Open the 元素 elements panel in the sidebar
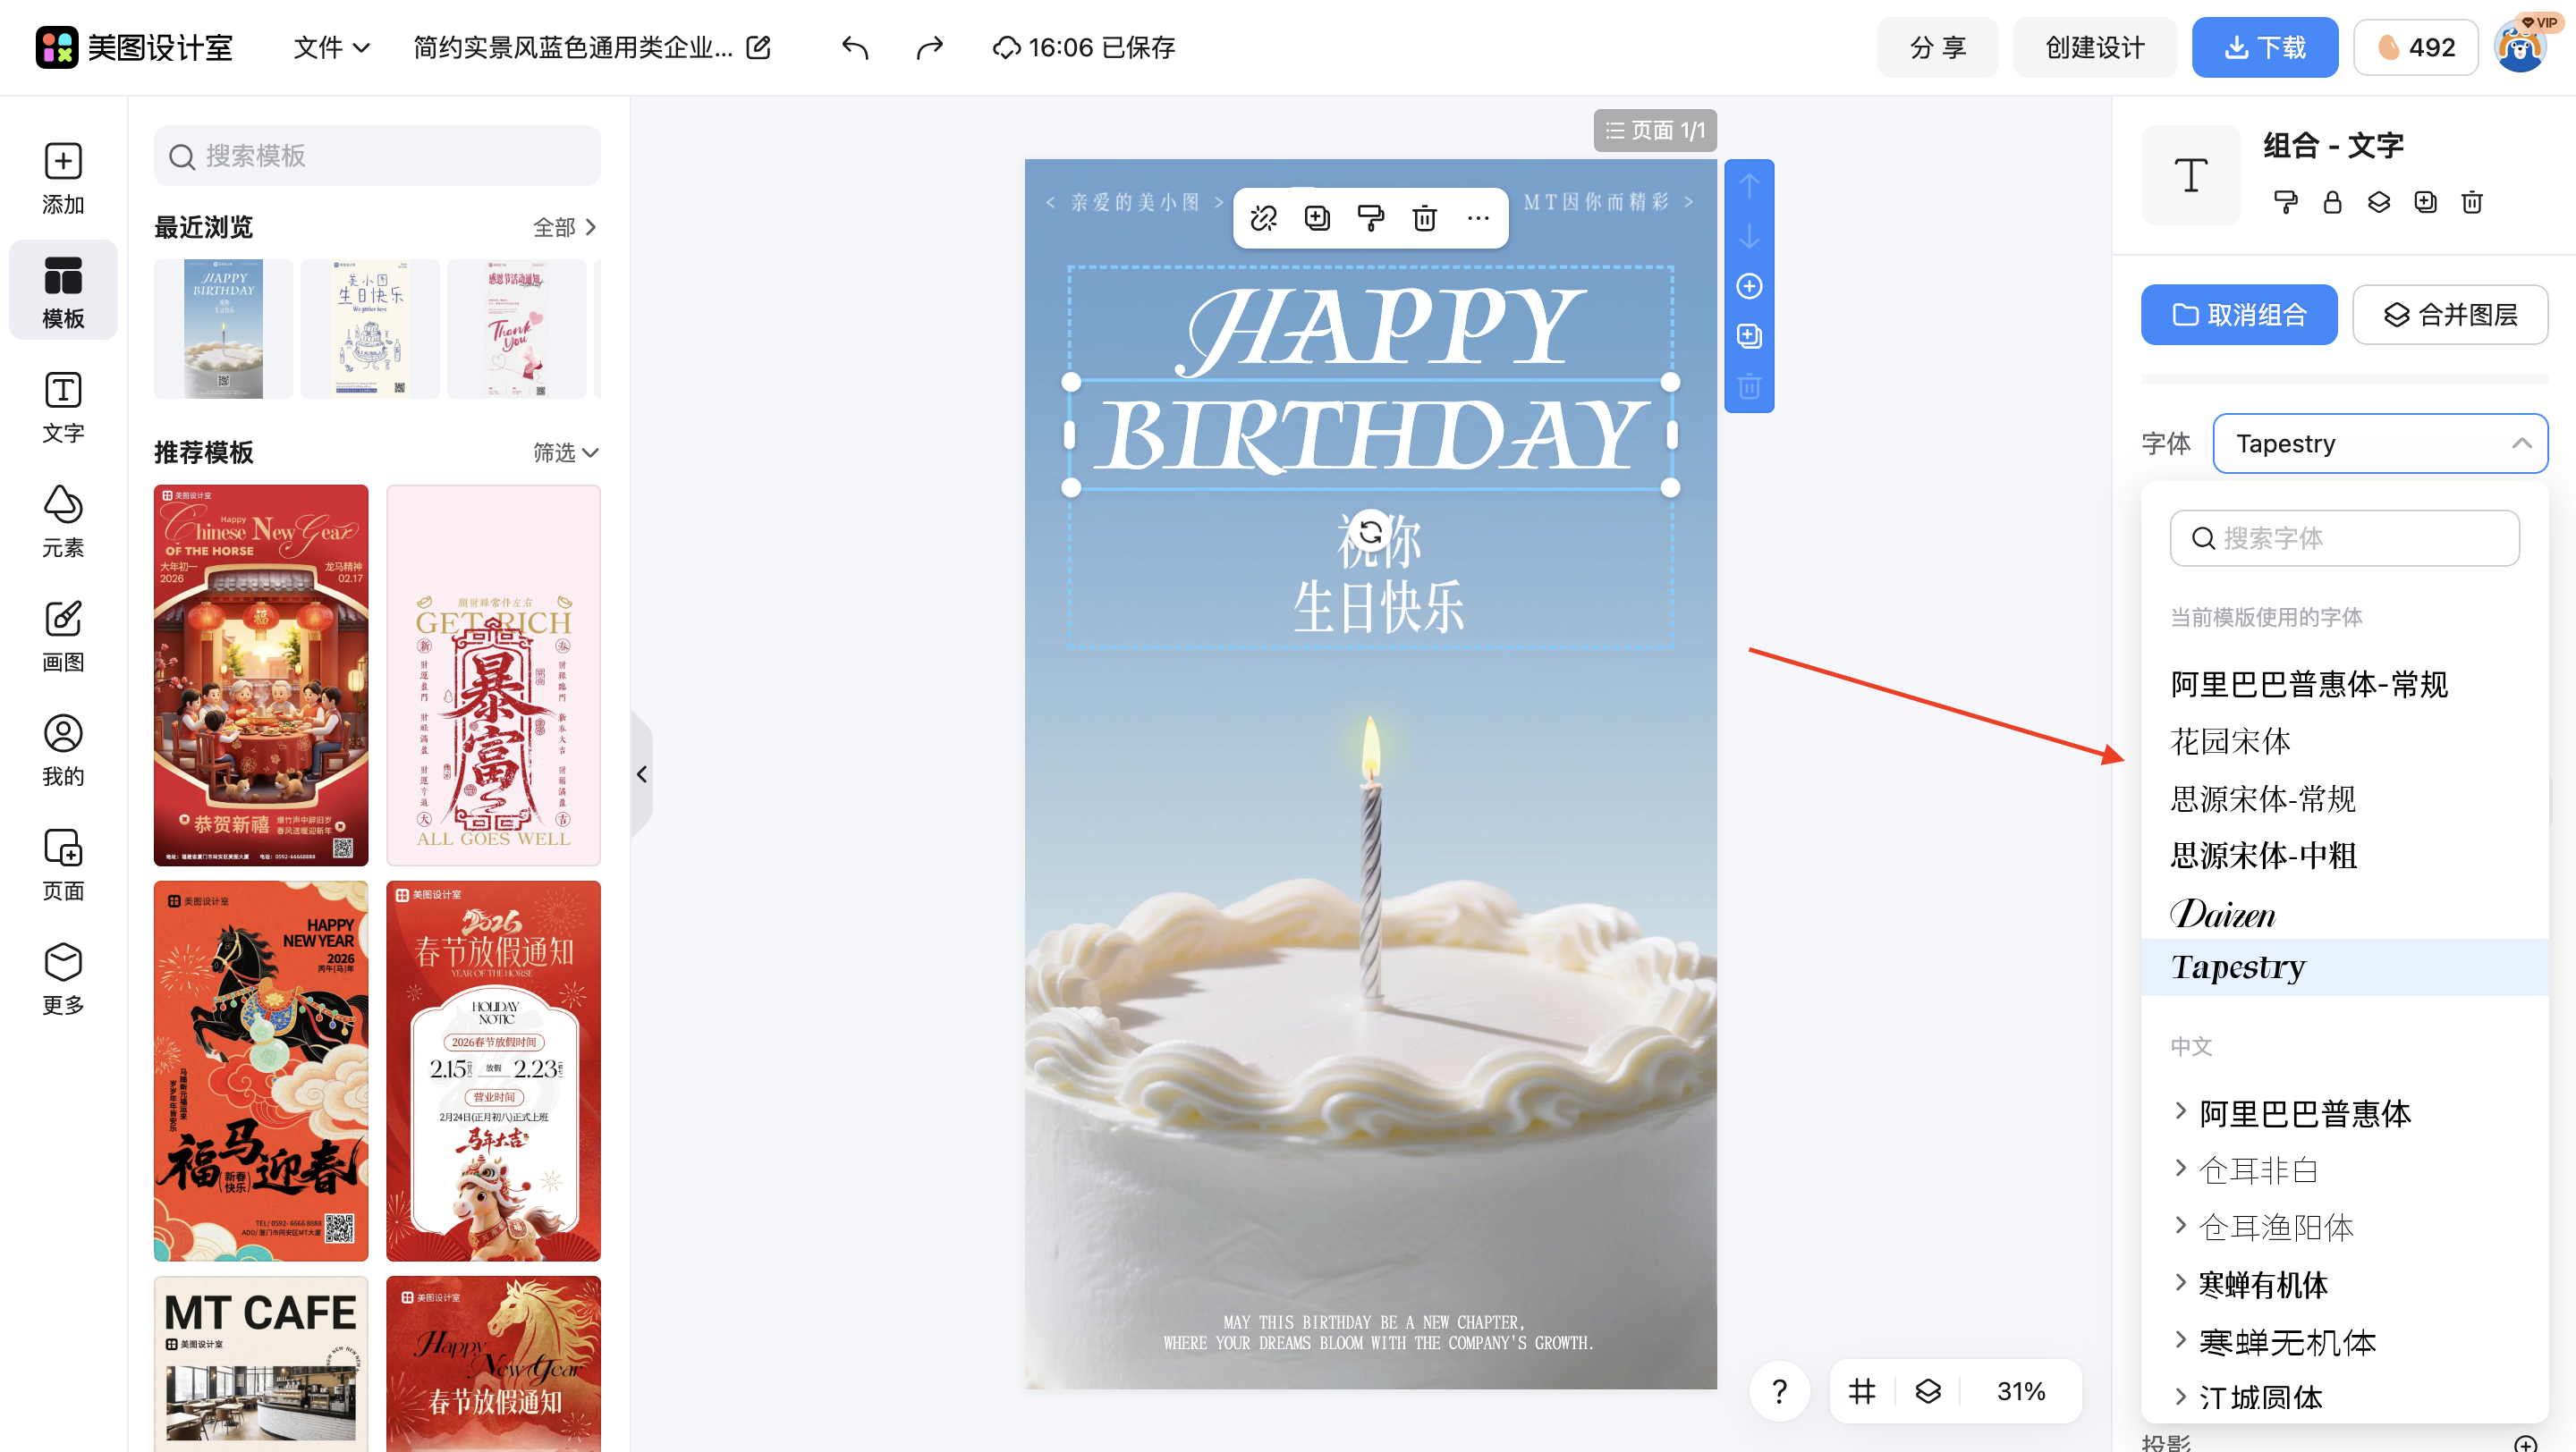Viewport: 2576px width, 1452px height. click(63, 519)
